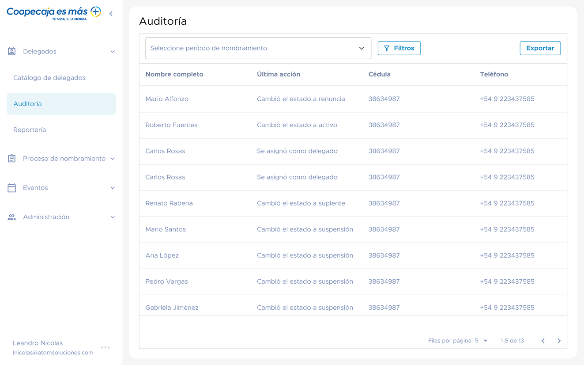Collapse the sidebar with the arrow icon

click(111, 14)
